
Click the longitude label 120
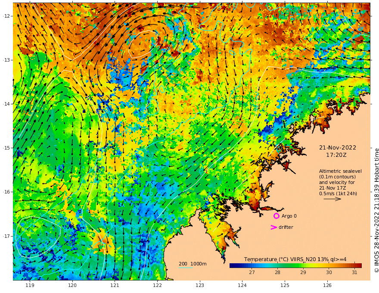click(72, 285)
